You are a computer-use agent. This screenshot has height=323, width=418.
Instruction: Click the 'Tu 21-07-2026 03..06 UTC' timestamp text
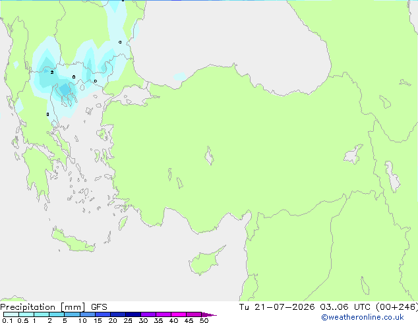[305, 307]
